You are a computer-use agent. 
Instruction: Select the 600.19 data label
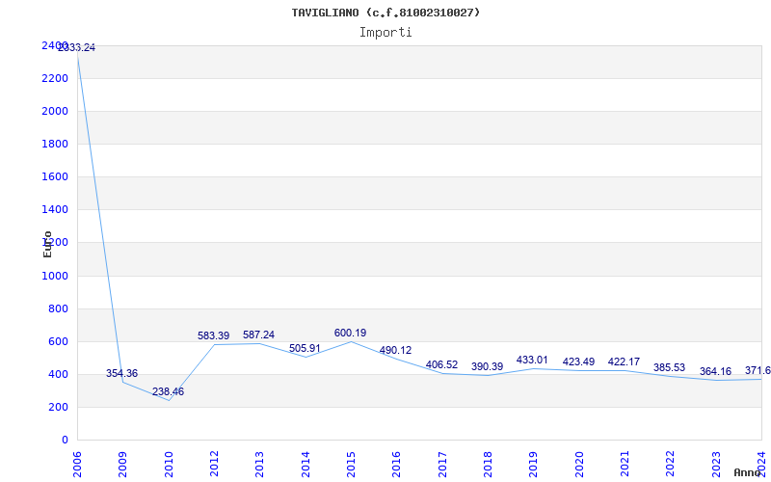coord(350,333)
